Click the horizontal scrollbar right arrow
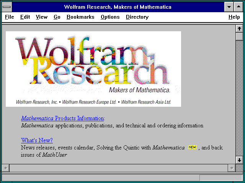This screenshot has width=245, height=183. pyautogui.click(x=232, y=168)
